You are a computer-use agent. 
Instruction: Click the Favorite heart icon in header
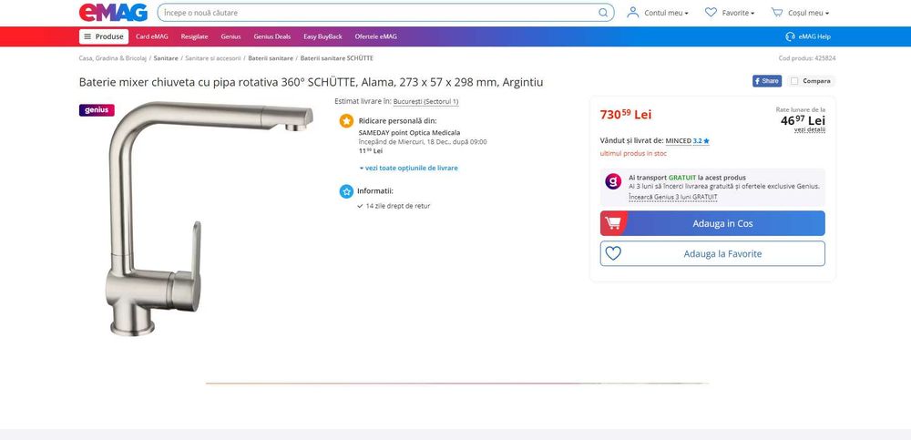[x=711, y=12]
